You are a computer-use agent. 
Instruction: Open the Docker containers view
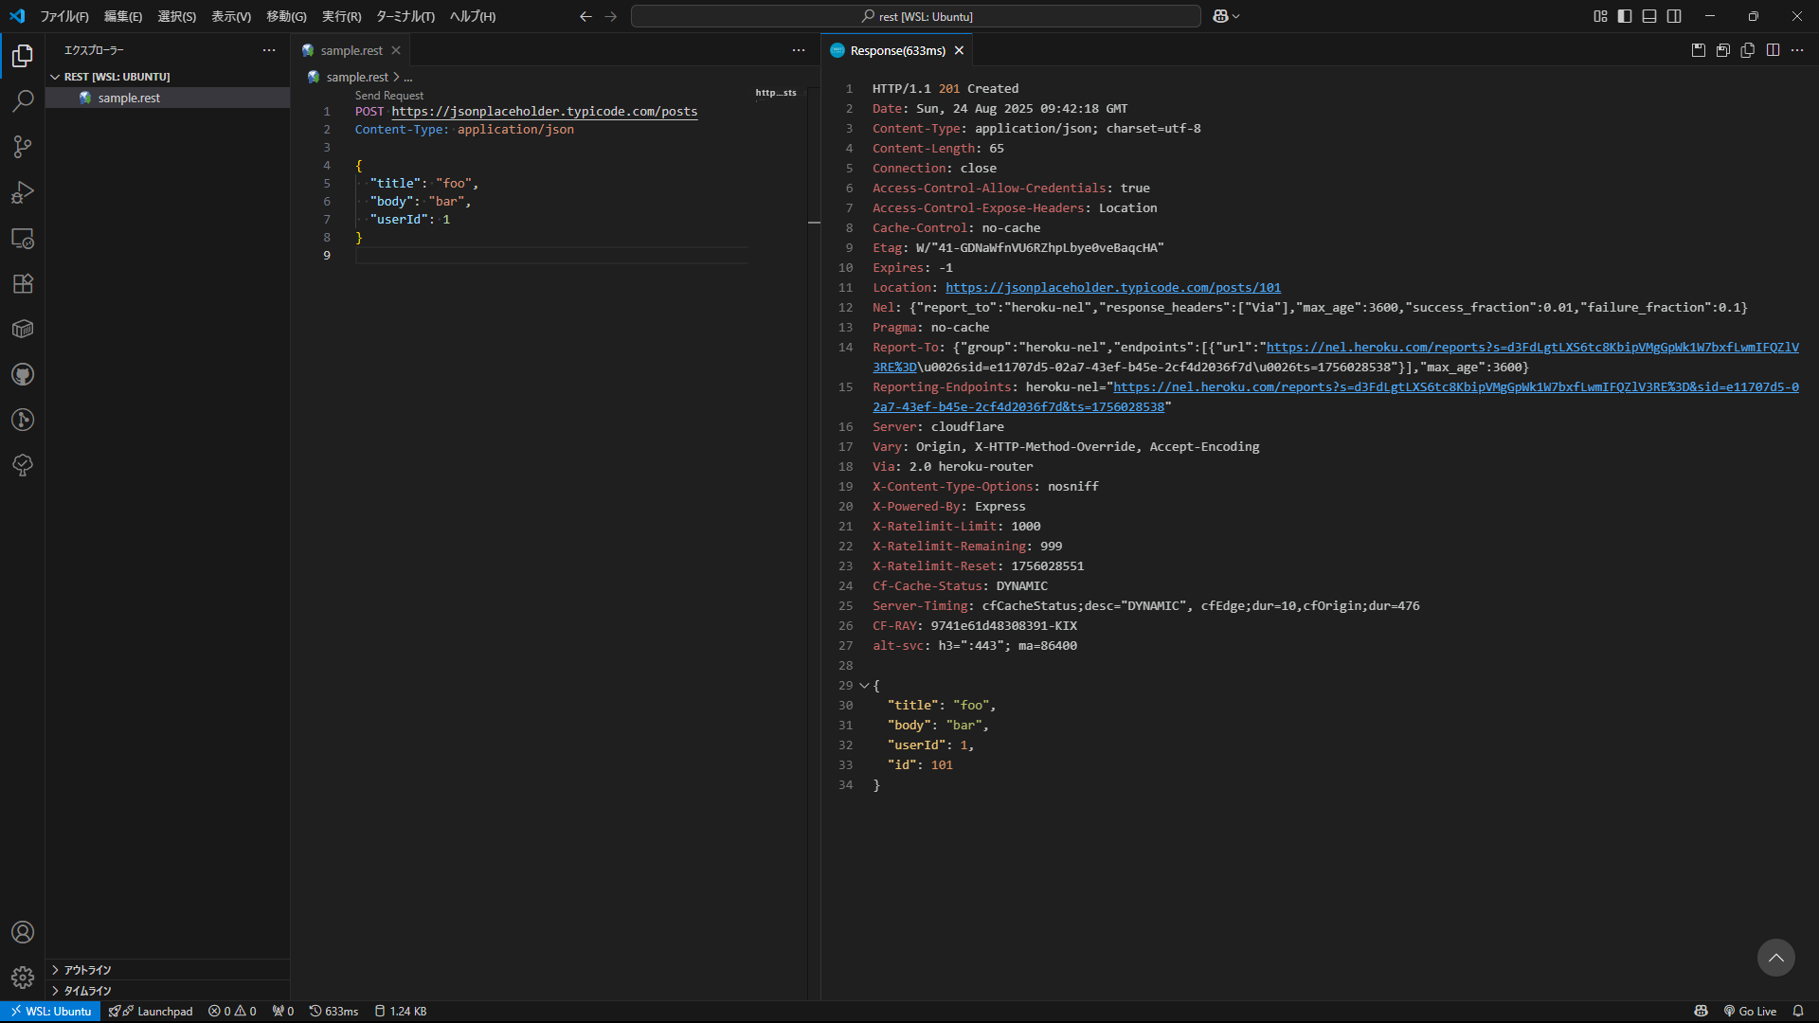tap(23, 329)
